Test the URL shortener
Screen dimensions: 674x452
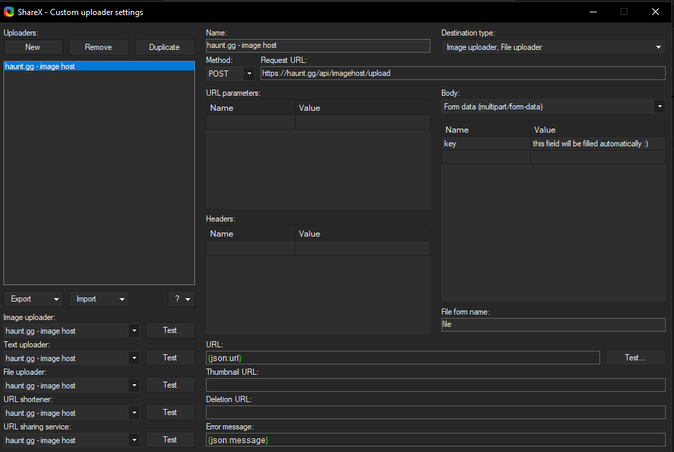pos(170,412)
